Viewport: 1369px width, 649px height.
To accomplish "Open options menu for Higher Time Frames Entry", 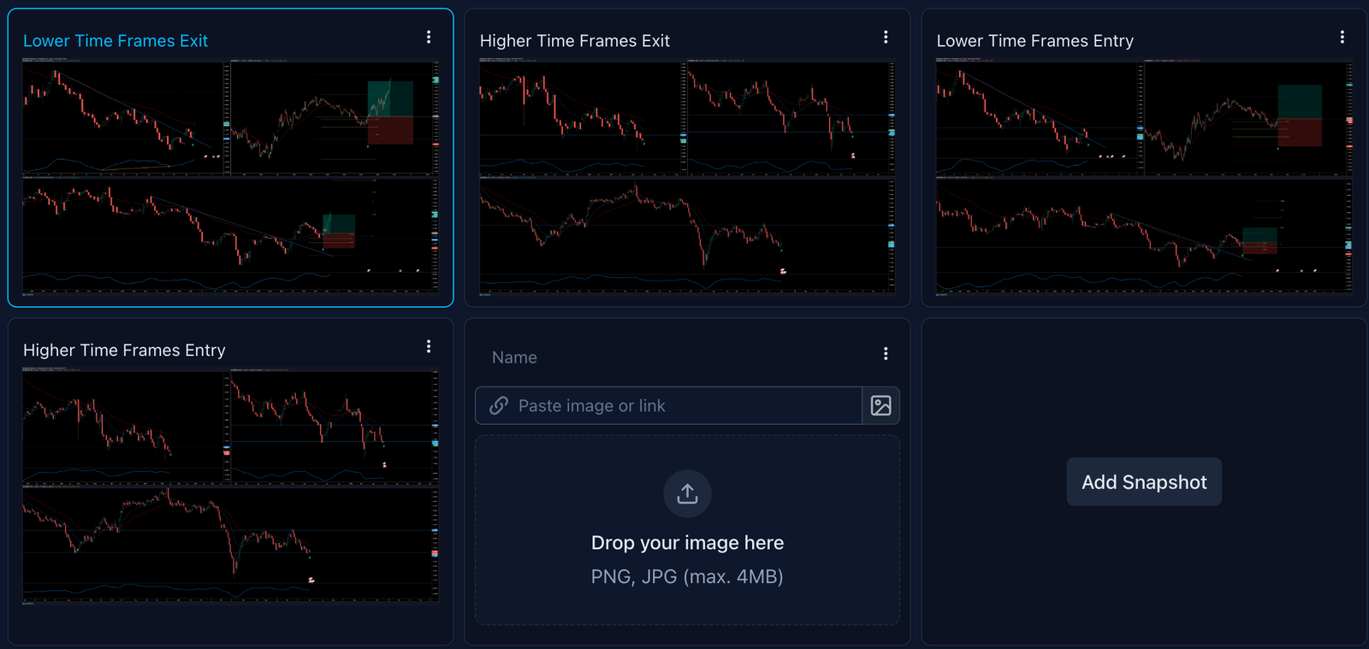I will tap(429, 346).
